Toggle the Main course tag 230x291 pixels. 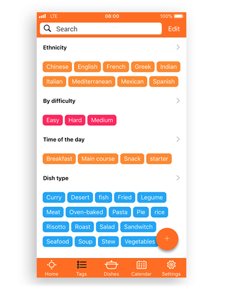98,159
